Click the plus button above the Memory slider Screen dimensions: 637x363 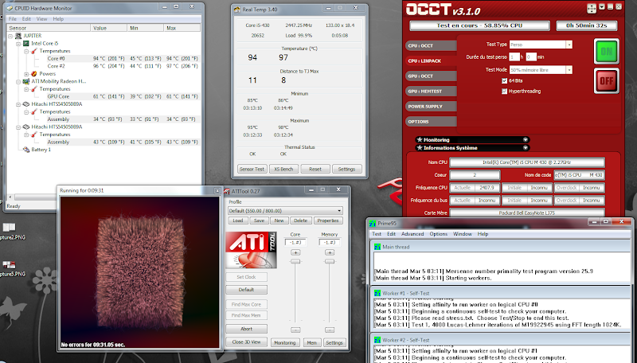330,252
